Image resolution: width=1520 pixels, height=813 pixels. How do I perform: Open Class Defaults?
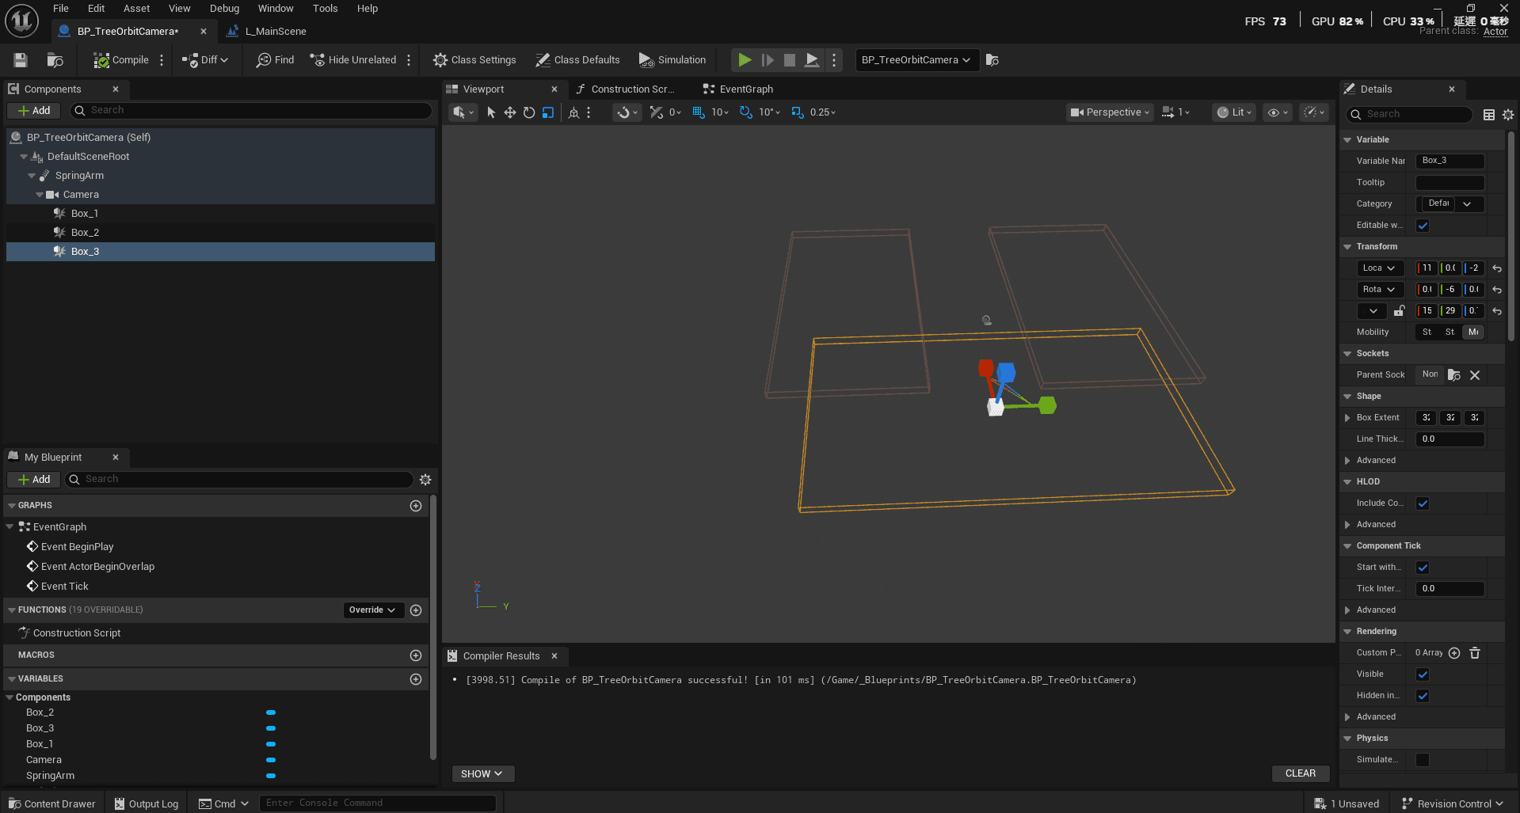point(577,59)
